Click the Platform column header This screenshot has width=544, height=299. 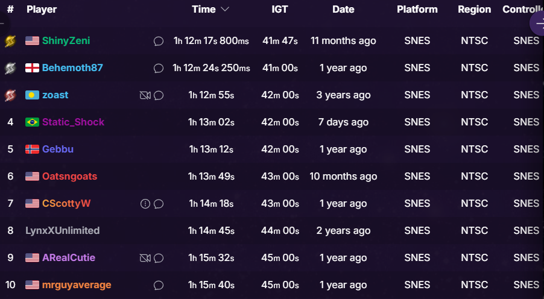click(417, 10)
